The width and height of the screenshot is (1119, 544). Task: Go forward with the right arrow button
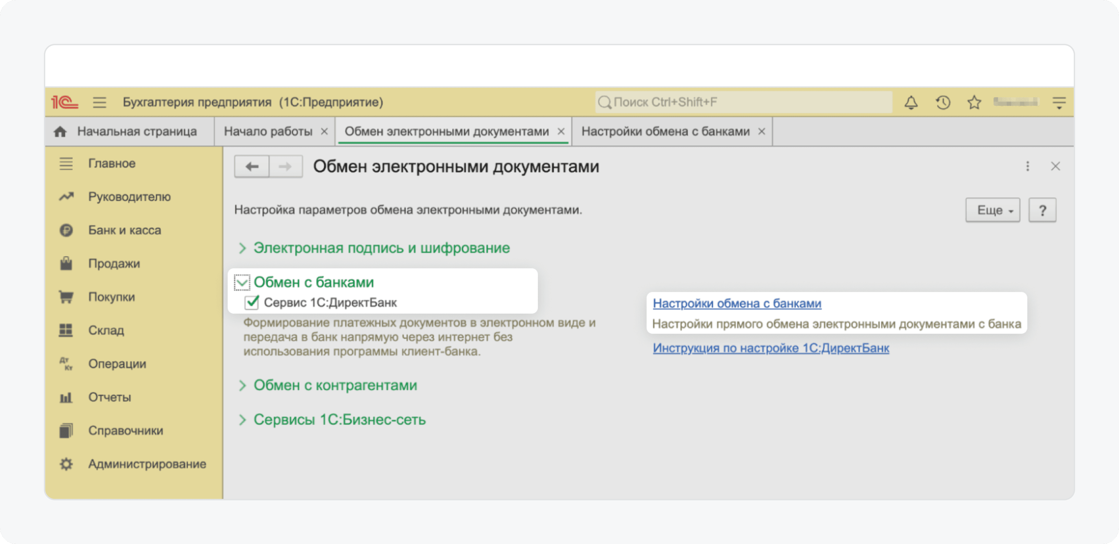click(285, 167)
